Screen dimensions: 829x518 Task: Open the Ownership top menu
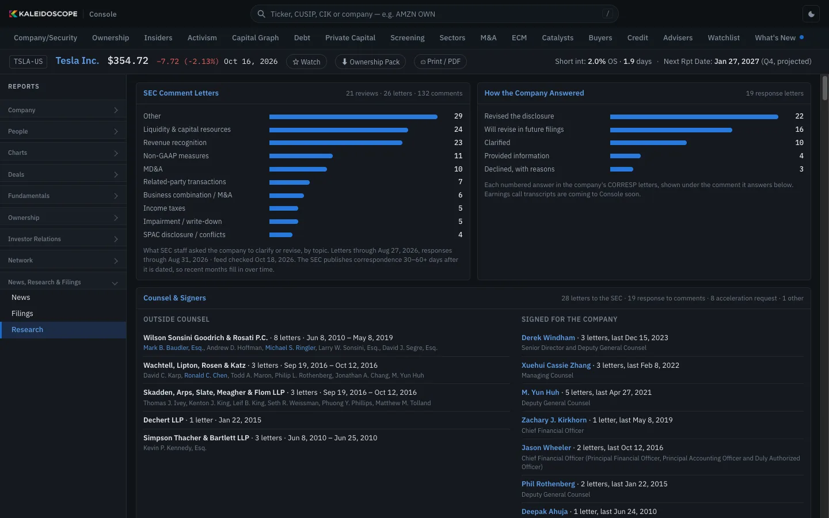111,38
